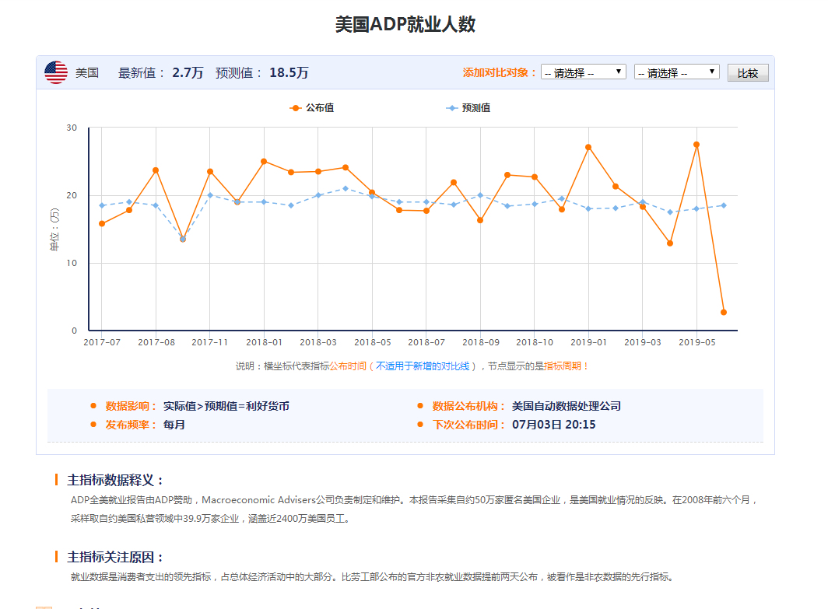828x609 pixels.
Task: Click the orange bullet beside 数据影响
Action: pyautogui.click(x=93, y=406)
